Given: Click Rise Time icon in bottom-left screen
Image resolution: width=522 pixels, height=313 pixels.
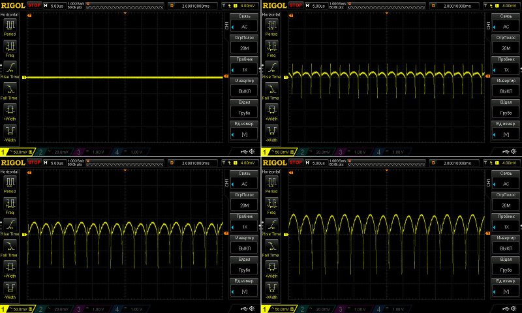Looking at the screenshot, I should pos(11,224).
